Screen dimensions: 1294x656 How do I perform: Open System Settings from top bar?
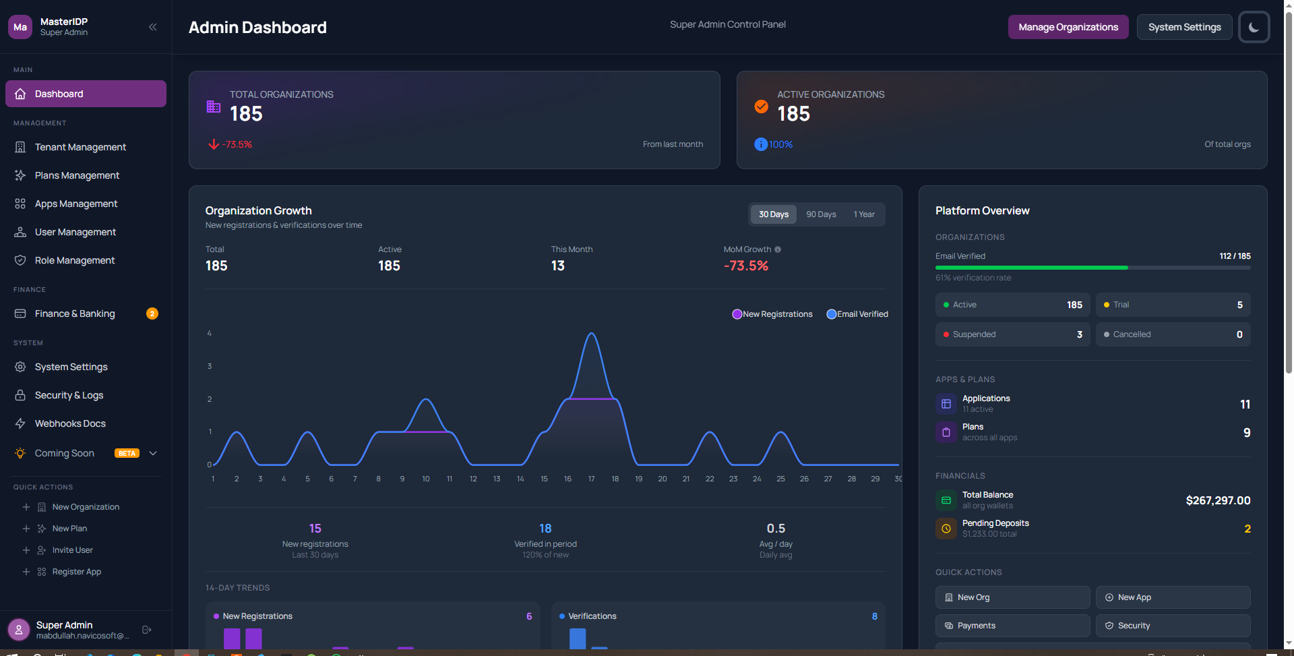click(1184, 27)
